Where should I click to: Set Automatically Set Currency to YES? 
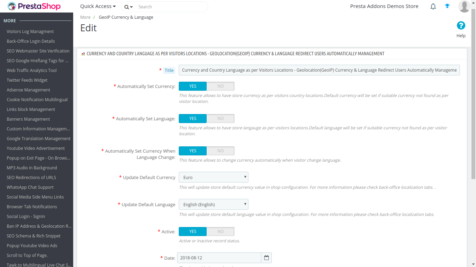click(193, 86)
